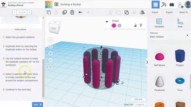Delete the selection with the trash icon
The width and height of the screenshot is (191, 107).
pyautogui.click(x=72, y=12)
